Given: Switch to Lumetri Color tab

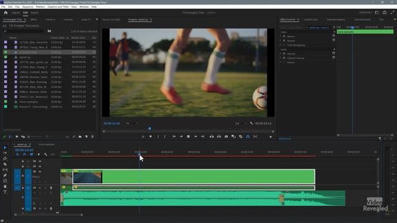Looking at the screenshot, I should [311, 19].
